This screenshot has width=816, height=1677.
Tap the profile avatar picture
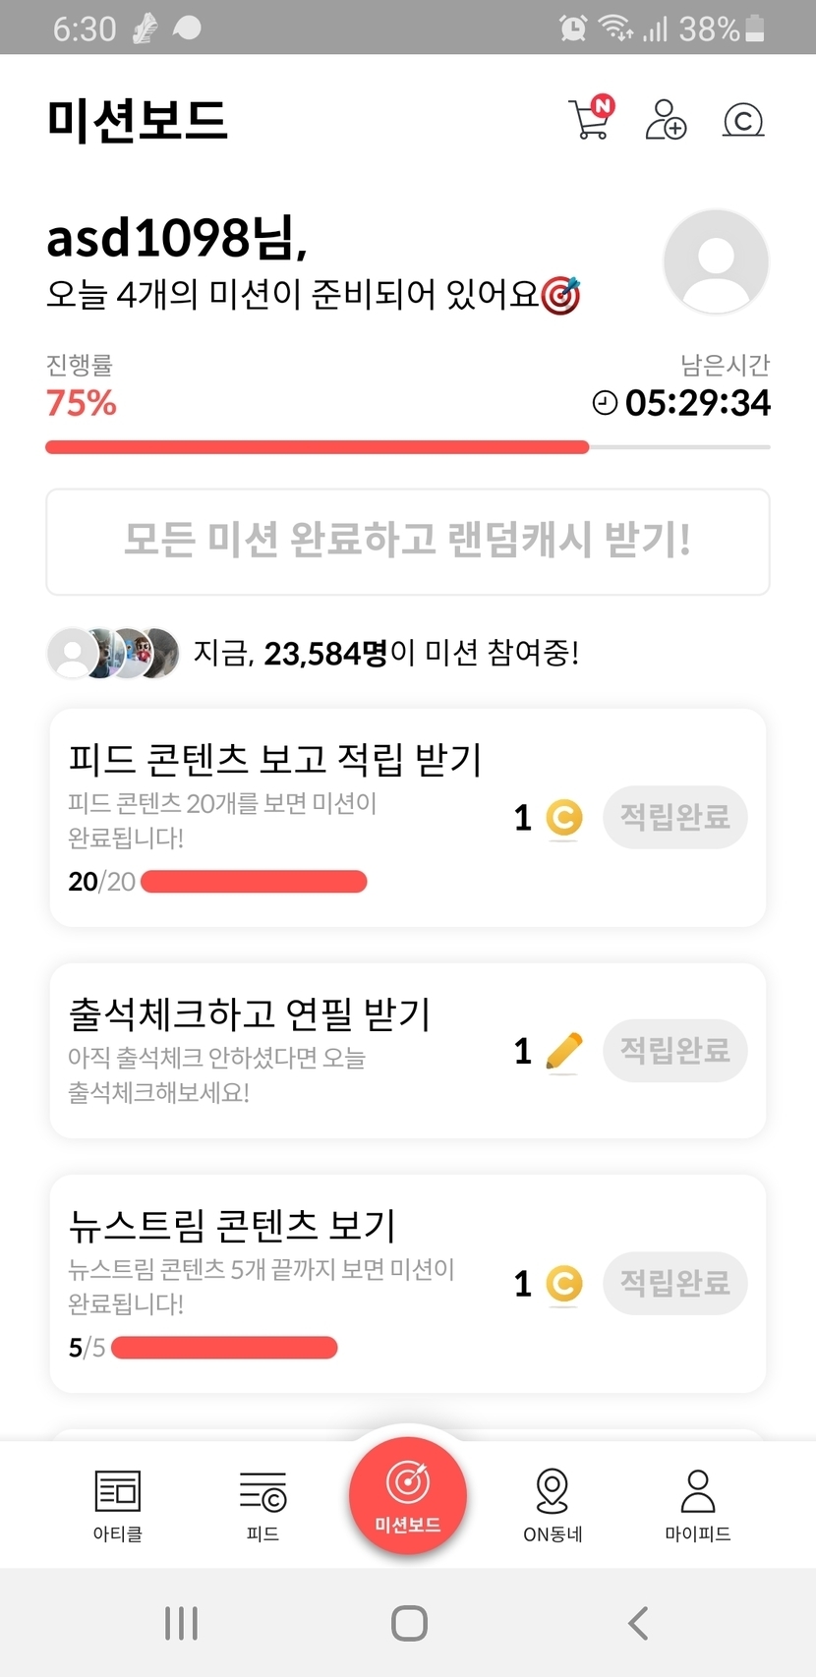[716, 261]
